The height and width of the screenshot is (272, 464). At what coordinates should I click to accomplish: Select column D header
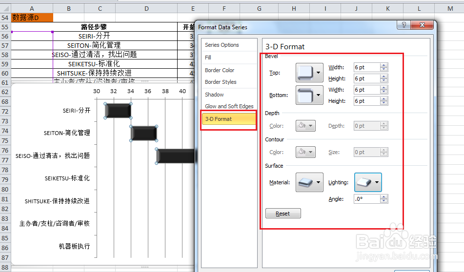tap(146, 9)
